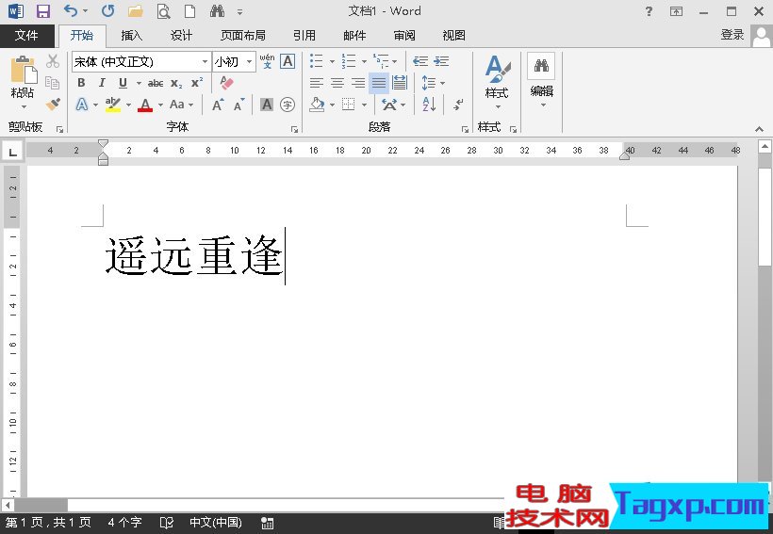Undo the last action
This screenshot has width=773, height=534.
click(x=72, y=11)
